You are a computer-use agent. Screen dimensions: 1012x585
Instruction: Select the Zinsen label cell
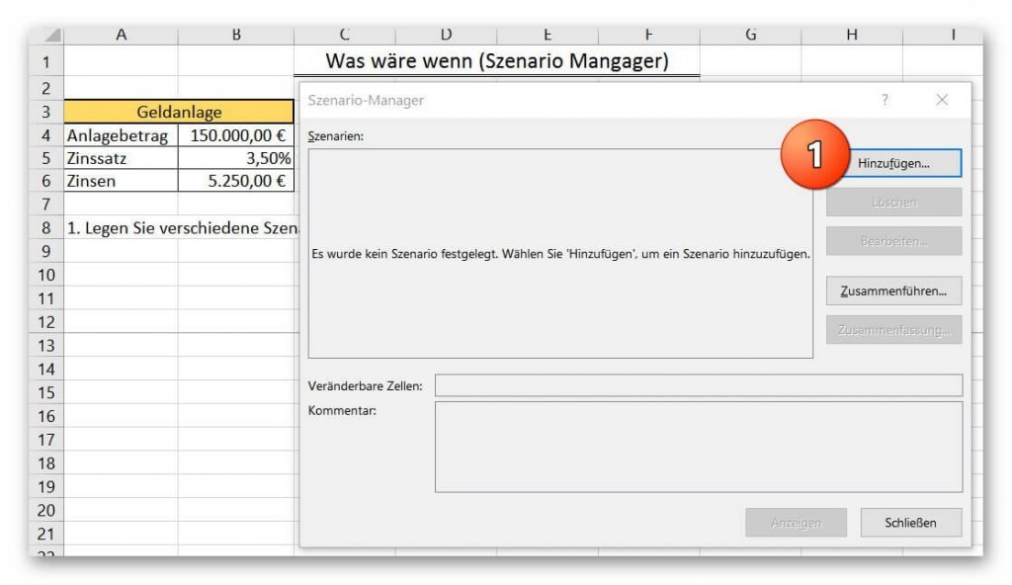[x=121, y=181]
